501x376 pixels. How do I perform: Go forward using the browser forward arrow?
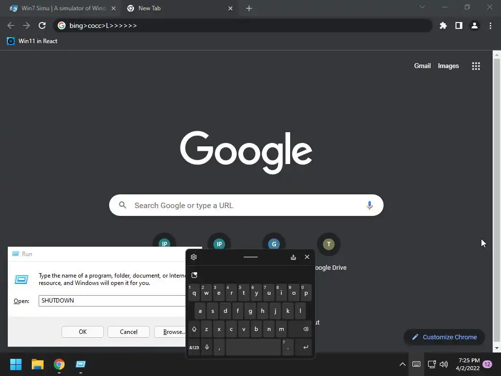click(x=26, y=25)
